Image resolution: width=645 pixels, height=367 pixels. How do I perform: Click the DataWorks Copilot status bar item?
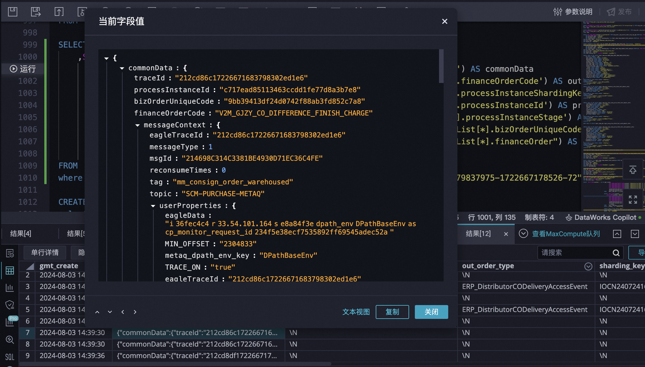point(603,217)
